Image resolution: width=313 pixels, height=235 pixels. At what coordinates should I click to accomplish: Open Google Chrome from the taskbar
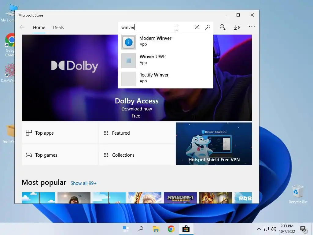point(171,229)
